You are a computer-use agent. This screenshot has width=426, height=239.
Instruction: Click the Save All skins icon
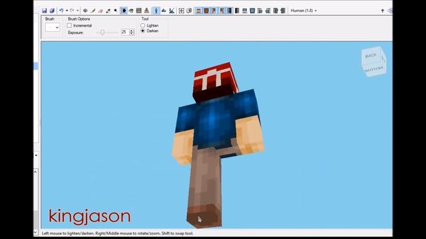(x=52, y=11)
